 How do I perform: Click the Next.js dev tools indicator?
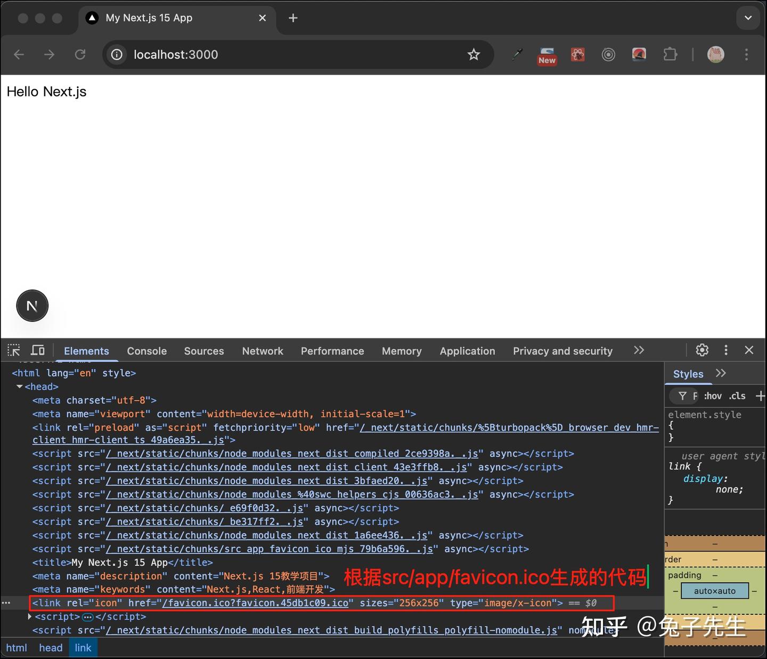(32, 306)
